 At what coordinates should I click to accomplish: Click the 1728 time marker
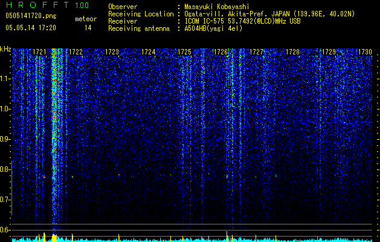pos(293,51)
